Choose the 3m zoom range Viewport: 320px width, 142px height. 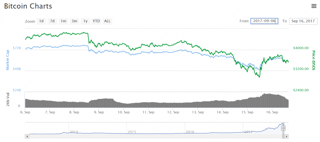pyautogui.click(x=74, y=21)
